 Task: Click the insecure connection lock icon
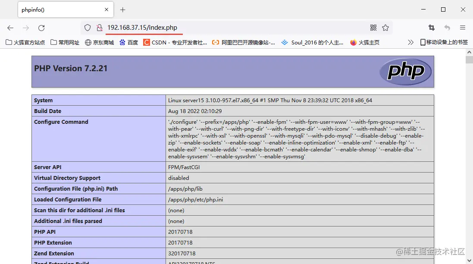click(x=99, y=28)
